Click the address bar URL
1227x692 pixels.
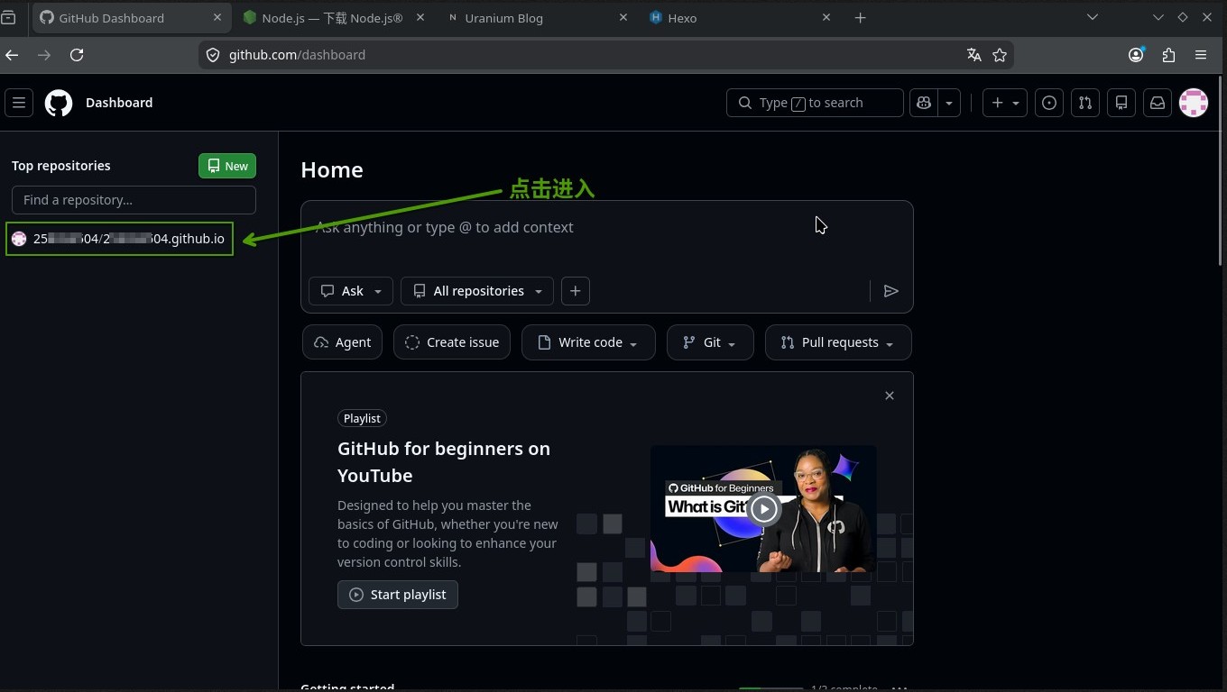(297, 55)
